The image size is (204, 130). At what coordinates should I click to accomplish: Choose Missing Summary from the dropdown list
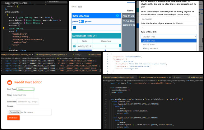(x=169, y=48)
